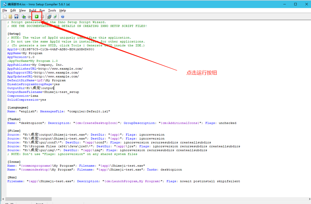Open the Edit menu
Viewport: 311px width, 204px height.
click(x=13, y=10)
